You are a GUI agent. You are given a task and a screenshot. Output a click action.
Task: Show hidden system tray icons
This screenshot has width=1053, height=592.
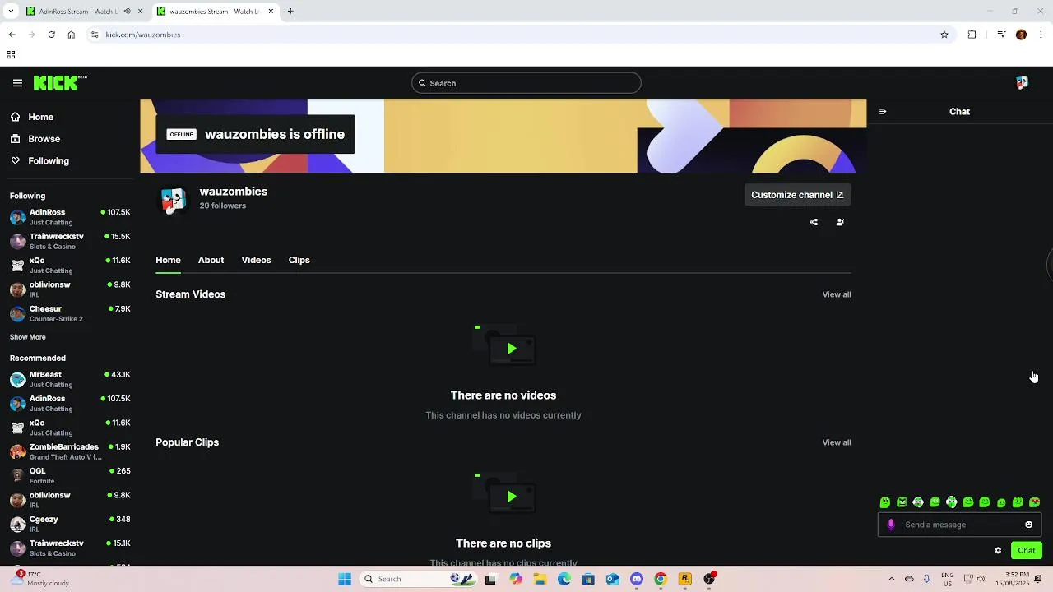(x=892, y=579)
